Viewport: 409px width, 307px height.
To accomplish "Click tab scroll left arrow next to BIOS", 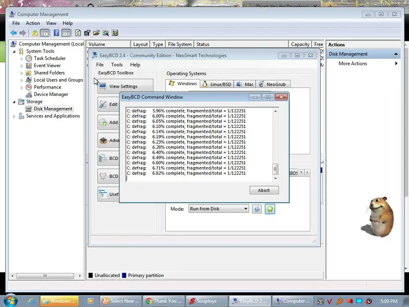I will click(301, 172).
